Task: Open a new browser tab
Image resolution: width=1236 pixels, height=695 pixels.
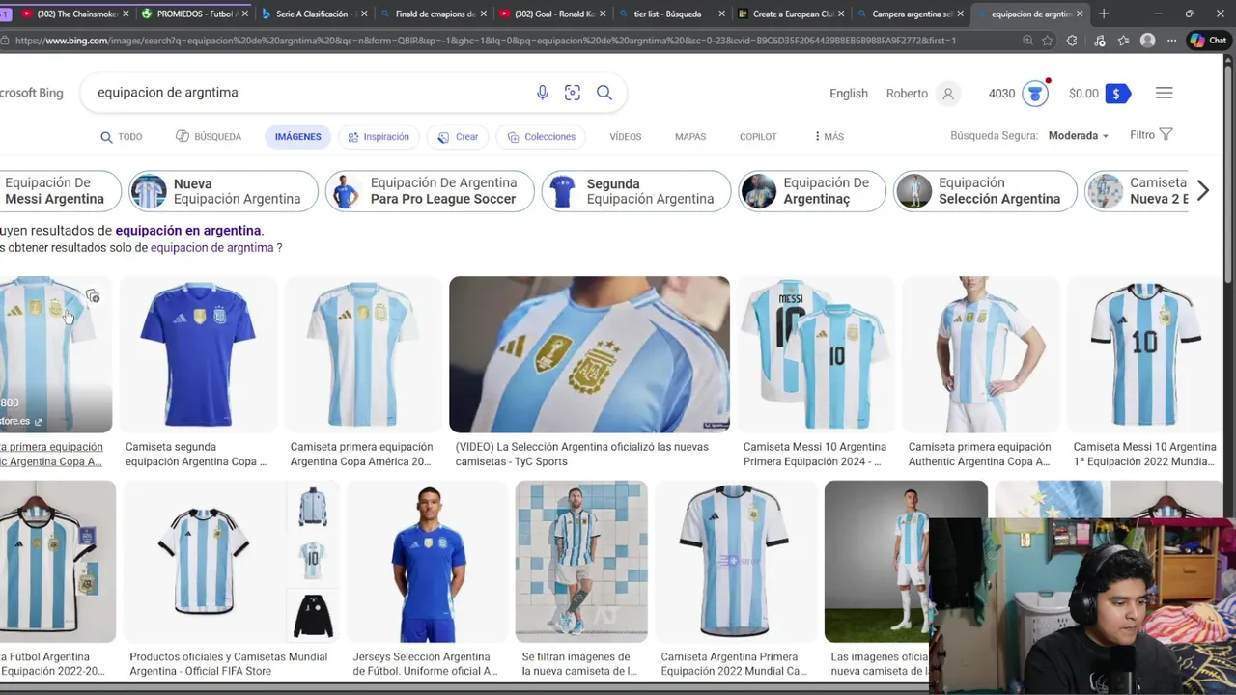Action: [x=1104, y=14]
